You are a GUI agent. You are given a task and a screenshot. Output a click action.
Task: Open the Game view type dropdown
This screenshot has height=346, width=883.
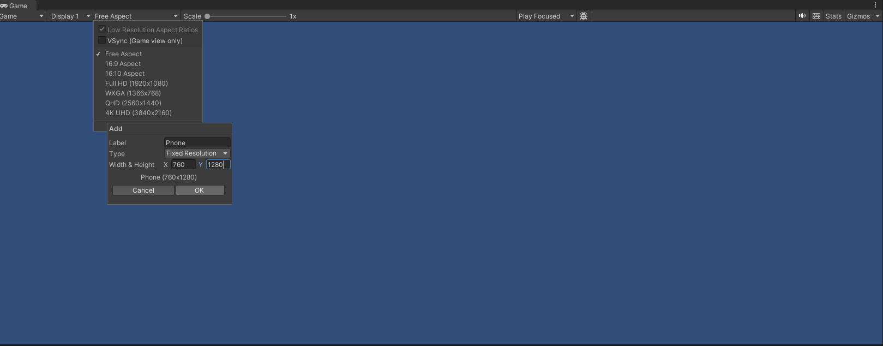pyautogui.click(x=22, y=16)
